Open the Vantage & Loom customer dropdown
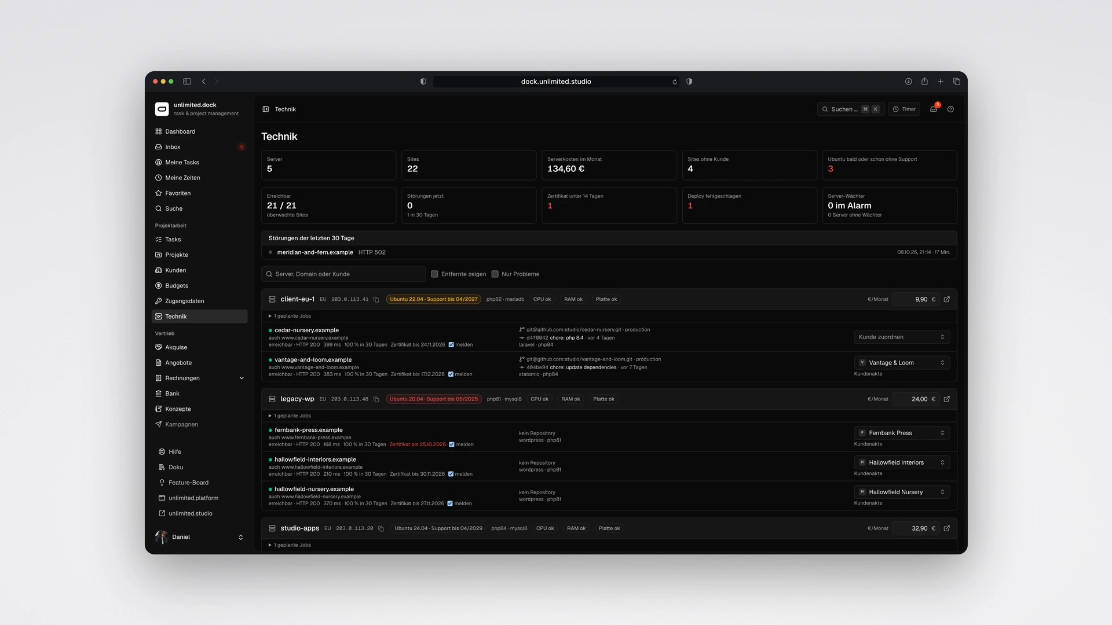 pyautogui.click(x=902, y=363)
